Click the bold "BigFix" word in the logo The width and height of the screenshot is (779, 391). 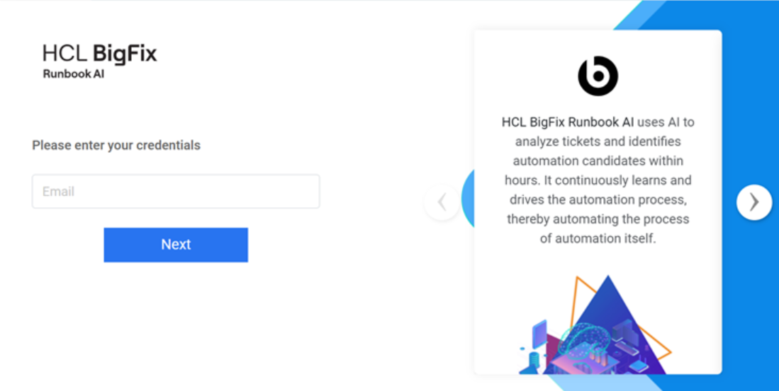(125, 53)
